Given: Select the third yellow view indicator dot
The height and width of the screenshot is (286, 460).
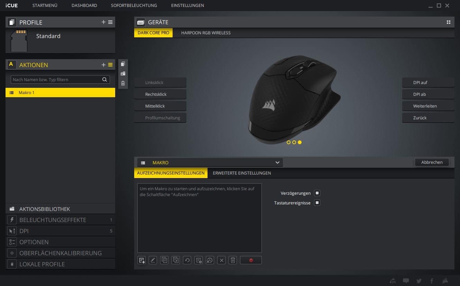Looking at the screenshot, I should click(x=300, y=142).
